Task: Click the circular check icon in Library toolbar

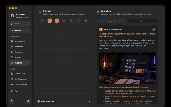Action: (42, 21)
